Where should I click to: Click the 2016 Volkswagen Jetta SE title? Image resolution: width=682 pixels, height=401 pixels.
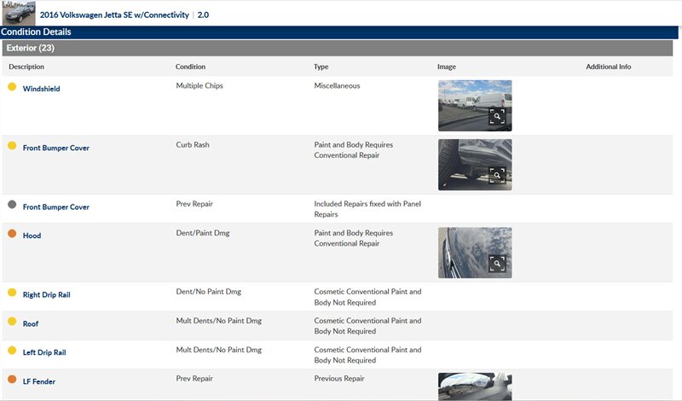click(113, 15)
